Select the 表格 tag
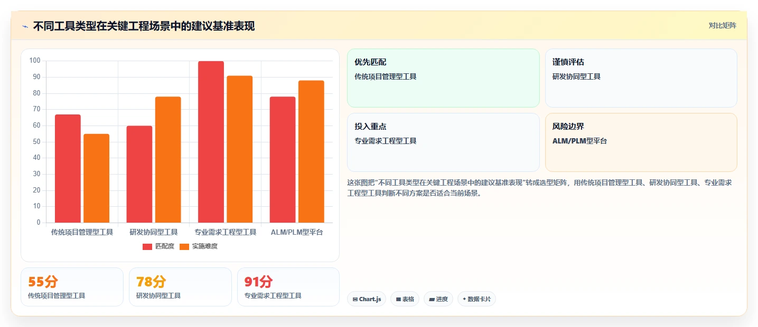Screen dimensions: 758x327 pyautogui.click(x=405, y=299)
